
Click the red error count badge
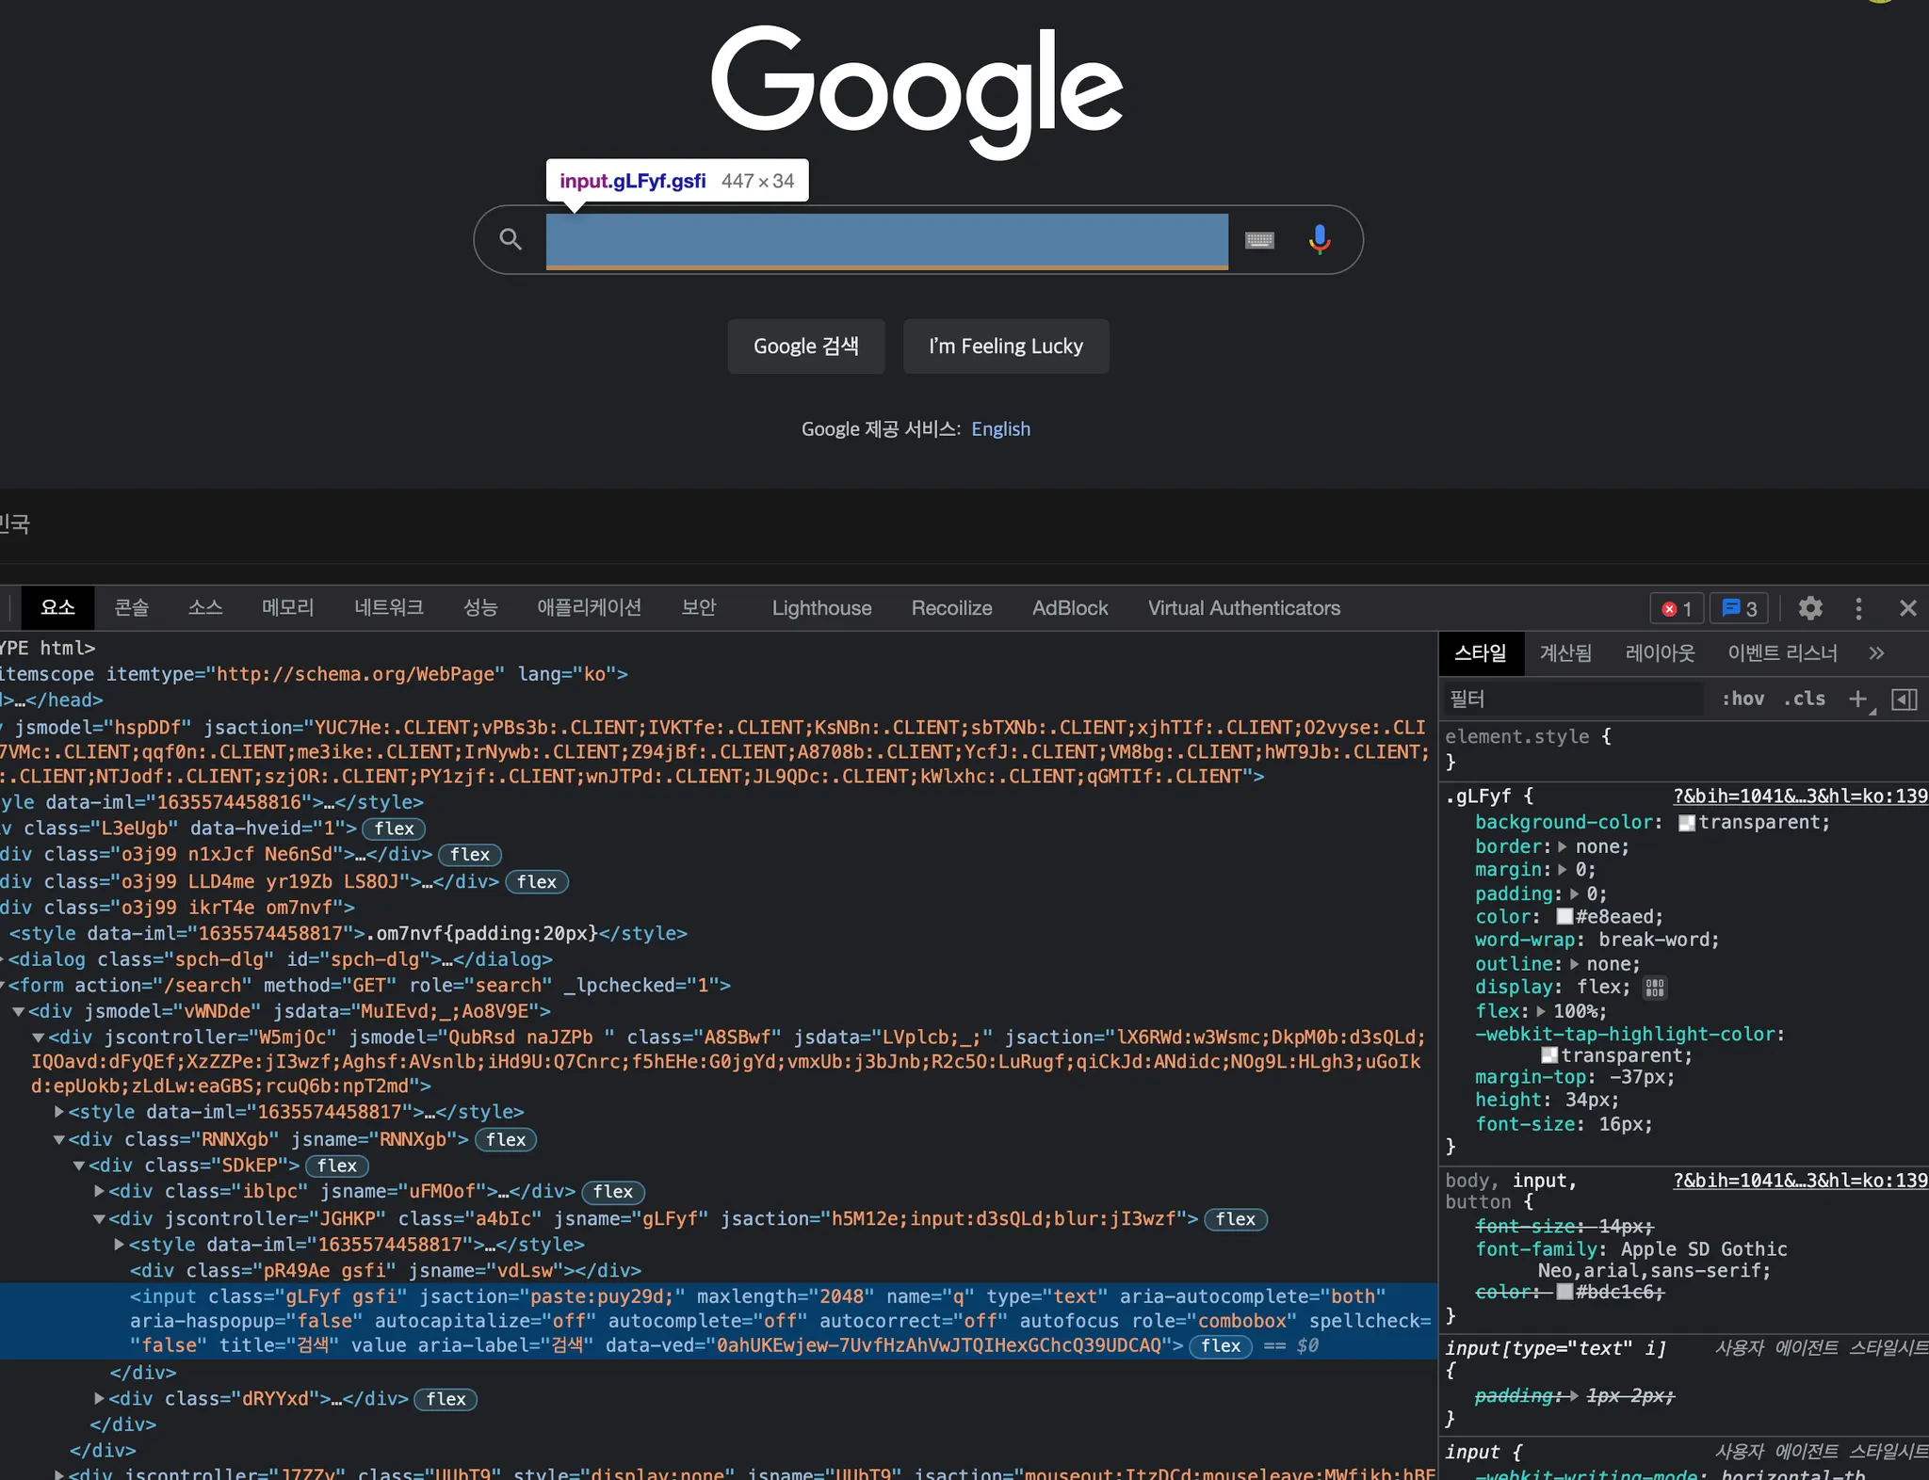coord(1677,608)
